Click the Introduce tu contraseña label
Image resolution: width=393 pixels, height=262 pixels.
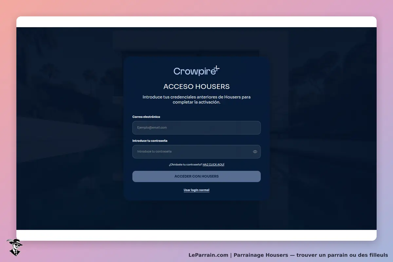pos(150,141)
